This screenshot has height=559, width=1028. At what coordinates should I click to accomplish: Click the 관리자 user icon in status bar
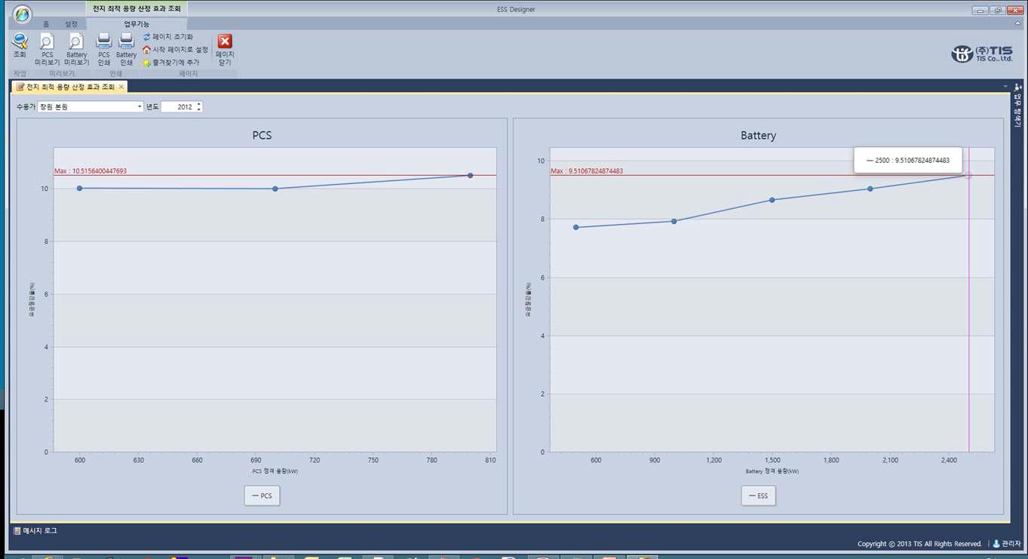click(996, 544)
